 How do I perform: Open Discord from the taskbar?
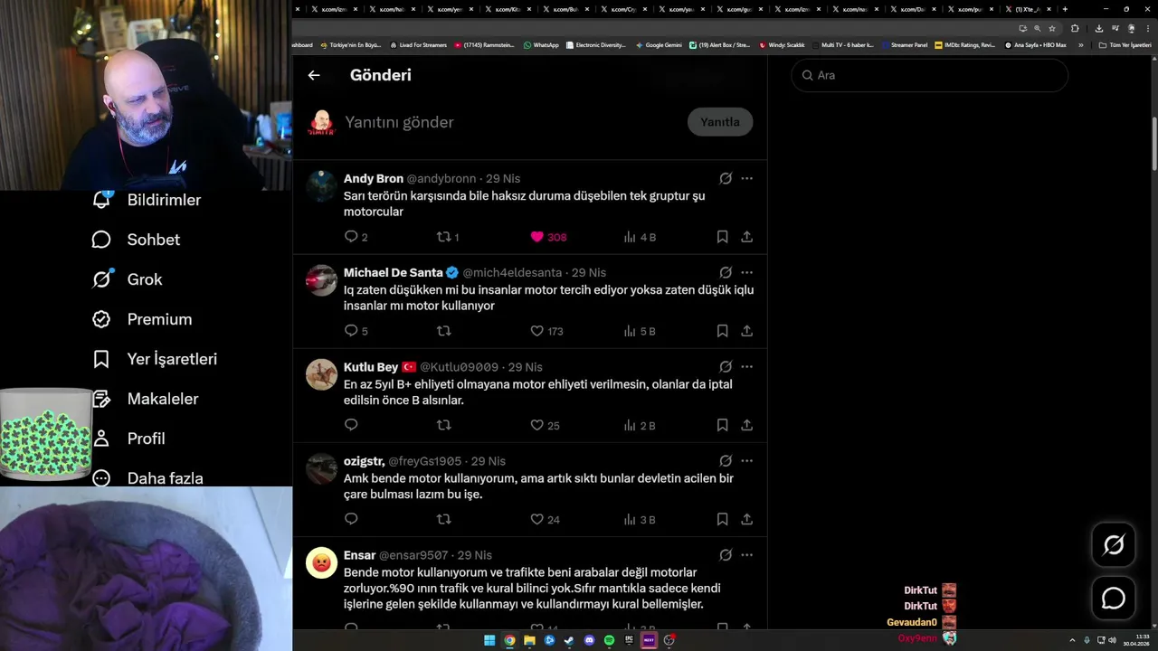coord(589,640)
